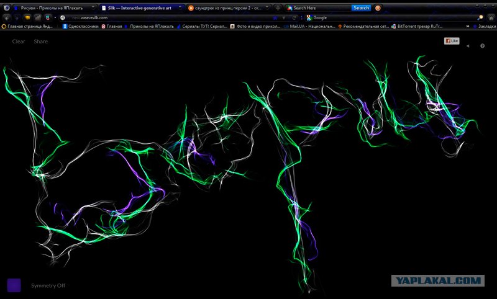Click the blue Search button
This screenshot has height=299, width=497.
(360, 8)
